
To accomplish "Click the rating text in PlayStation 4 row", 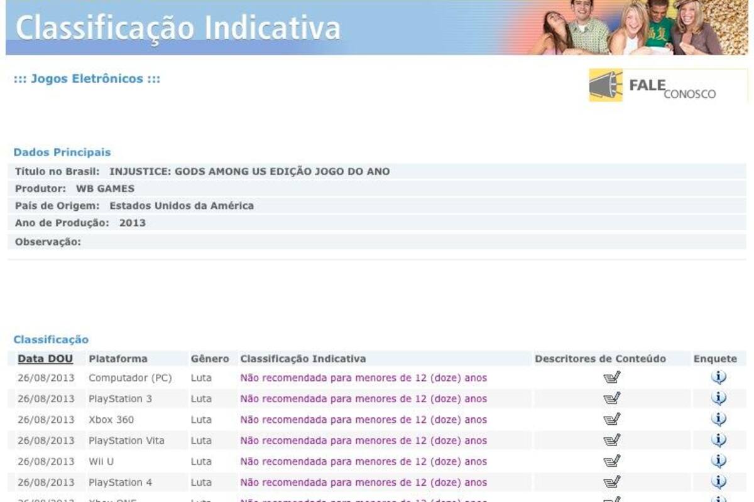I will pyautogui.click(x=363, y=482).
